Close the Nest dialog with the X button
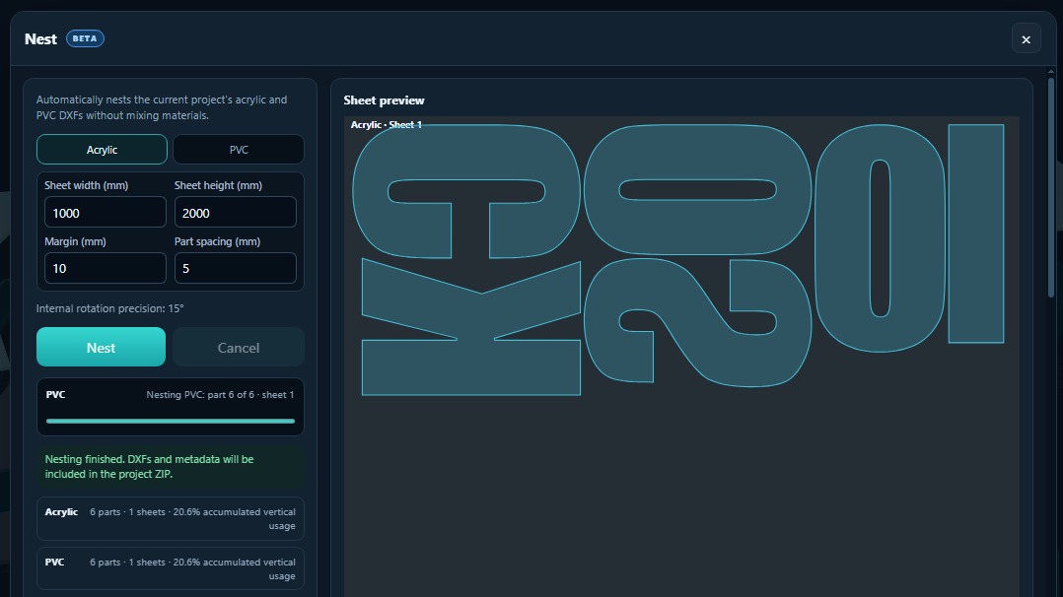Viewport: 1063px width, 597px height. [x=1026, y=39]
